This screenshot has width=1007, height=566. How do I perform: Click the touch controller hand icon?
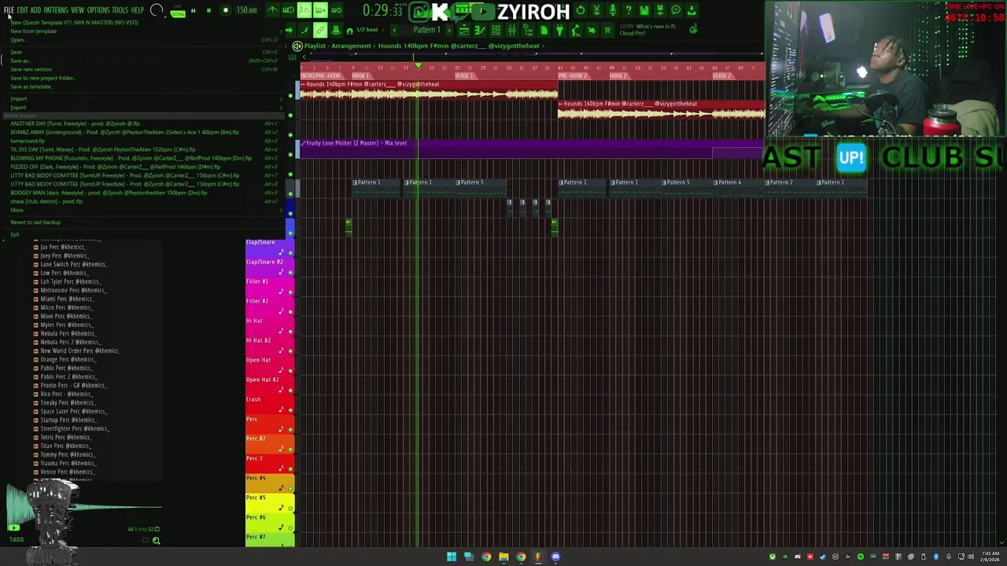(x=591, y=30)
